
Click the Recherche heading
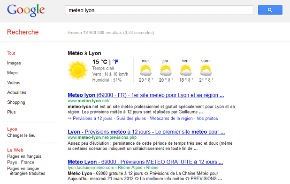[x=23, y=32]
